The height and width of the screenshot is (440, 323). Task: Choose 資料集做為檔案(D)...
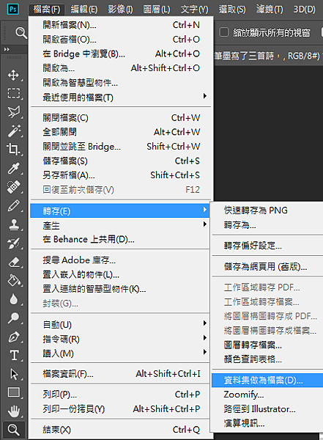pyautogui.click(x=267, y=380)
